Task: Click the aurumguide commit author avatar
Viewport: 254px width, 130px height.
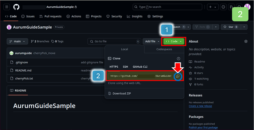Action: point(11,53)
